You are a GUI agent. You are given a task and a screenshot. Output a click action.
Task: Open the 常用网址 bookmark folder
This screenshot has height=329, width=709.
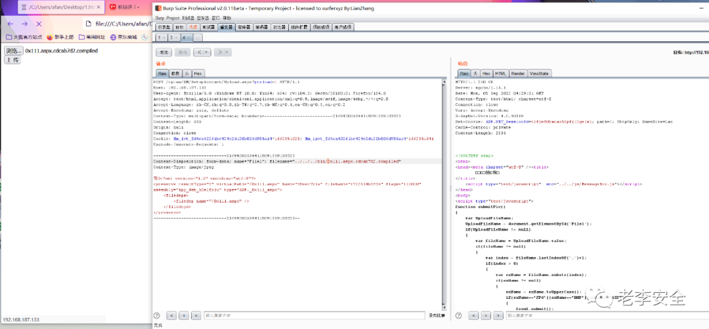tap(92, 37)
